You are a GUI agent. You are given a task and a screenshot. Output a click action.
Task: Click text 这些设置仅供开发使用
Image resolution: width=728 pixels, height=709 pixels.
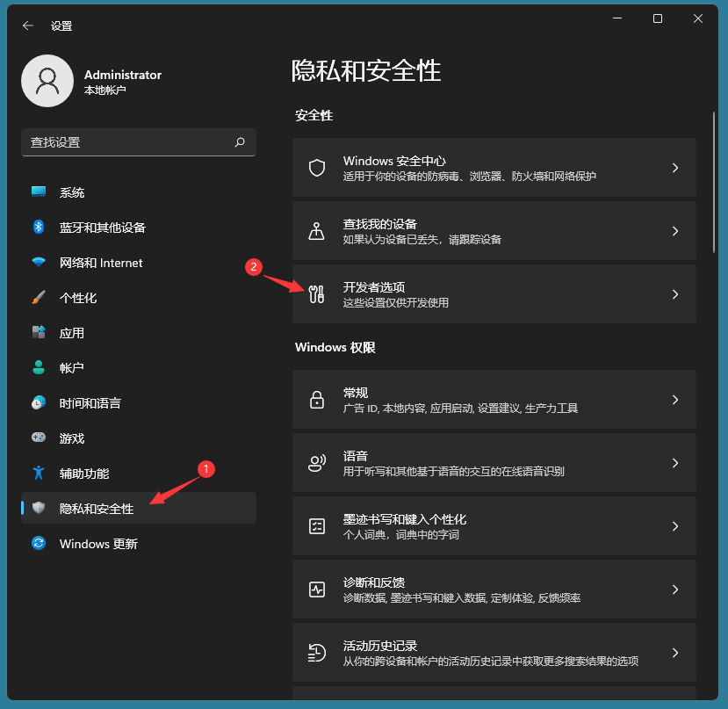395,302
